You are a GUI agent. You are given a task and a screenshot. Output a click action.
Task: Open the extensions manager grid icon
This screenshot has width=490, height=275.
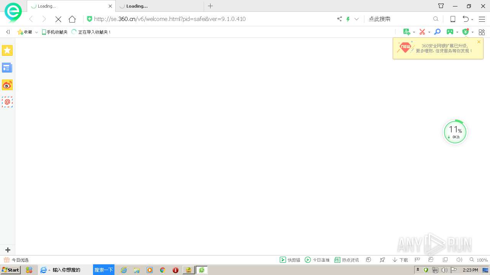pos(482,32)
